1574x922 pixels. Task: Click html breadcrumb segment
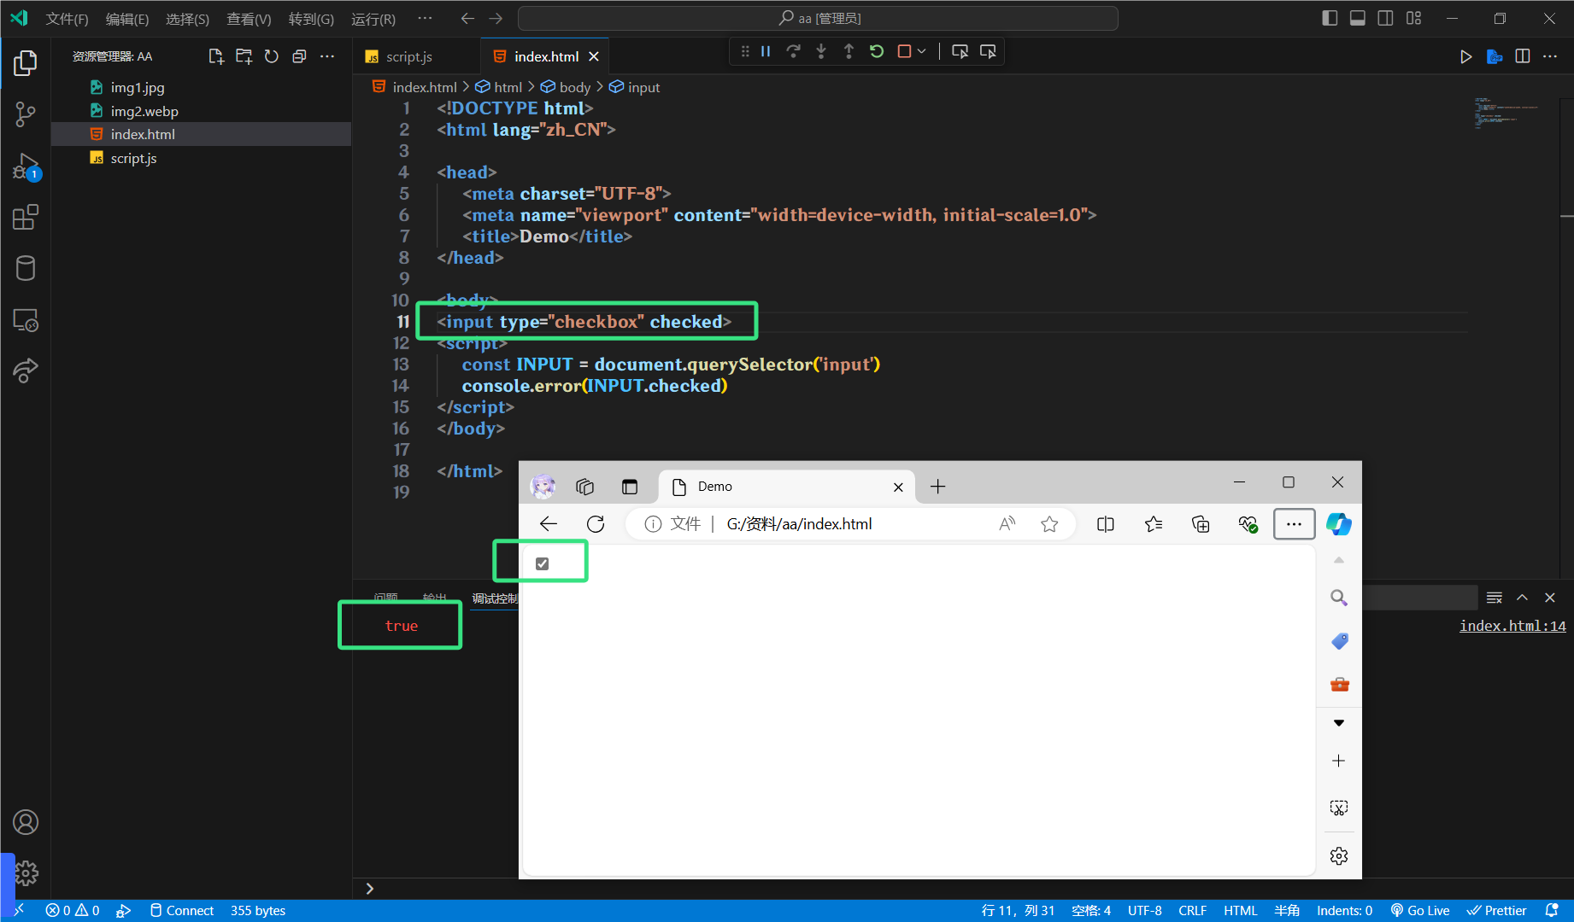499,87
